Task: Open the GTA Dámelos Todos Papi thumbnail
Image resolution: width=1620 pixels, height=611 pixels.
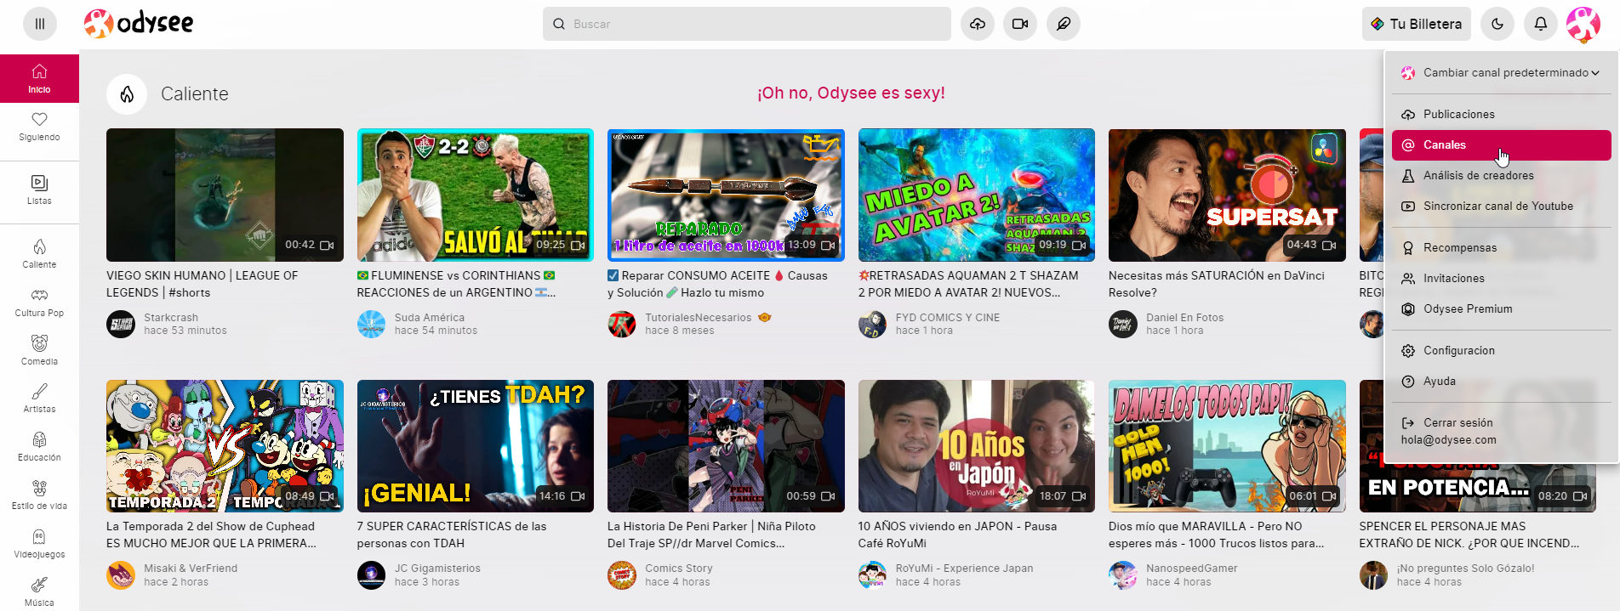Action: pos(1227,446)
